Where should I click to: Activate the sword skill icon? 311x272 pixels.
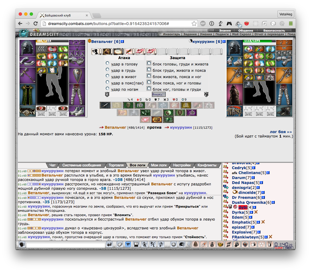click(105, 105)
